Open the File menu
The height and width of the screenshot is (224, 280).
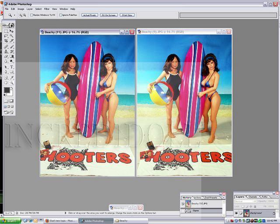pos(7,9)
